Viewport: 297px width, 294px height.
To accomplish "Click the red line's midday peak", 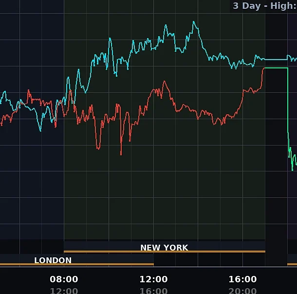I will tap(164, 82).
